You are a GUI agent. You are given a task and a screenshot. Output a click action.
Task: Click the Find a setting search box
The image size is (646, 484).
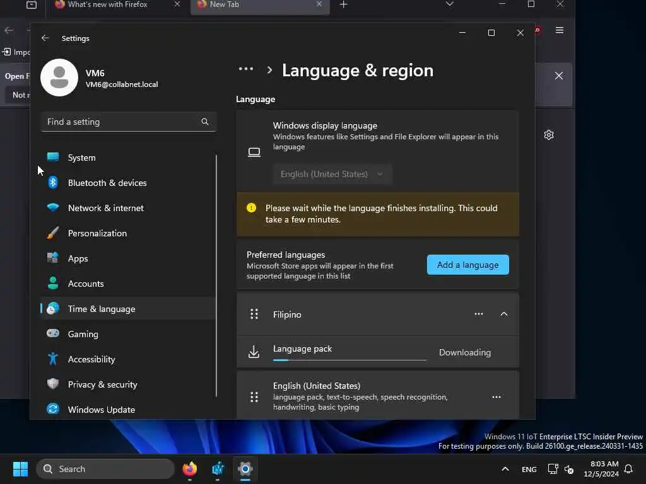click(128, 122)
